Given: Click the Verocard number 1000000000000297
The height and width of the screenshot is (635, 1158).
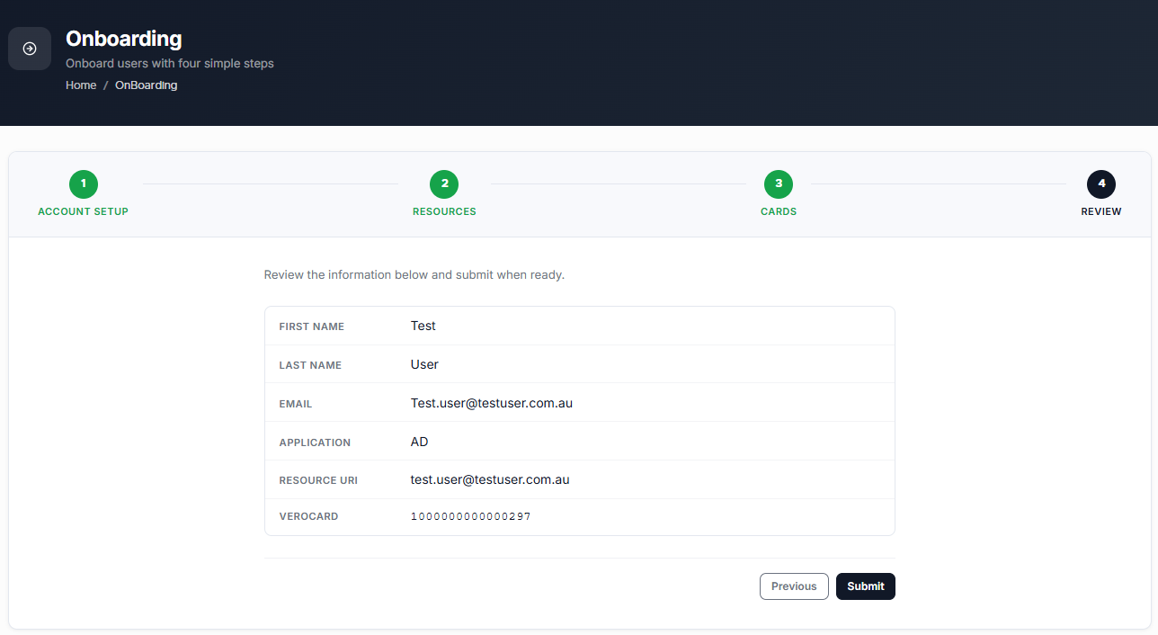Looking at the screenshot, I should pyautogui.click(x=471, y=517).
